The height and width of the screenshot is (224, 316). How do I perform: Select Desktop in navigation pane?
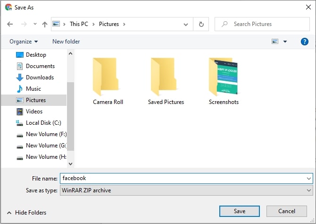(x=36, y=55)
